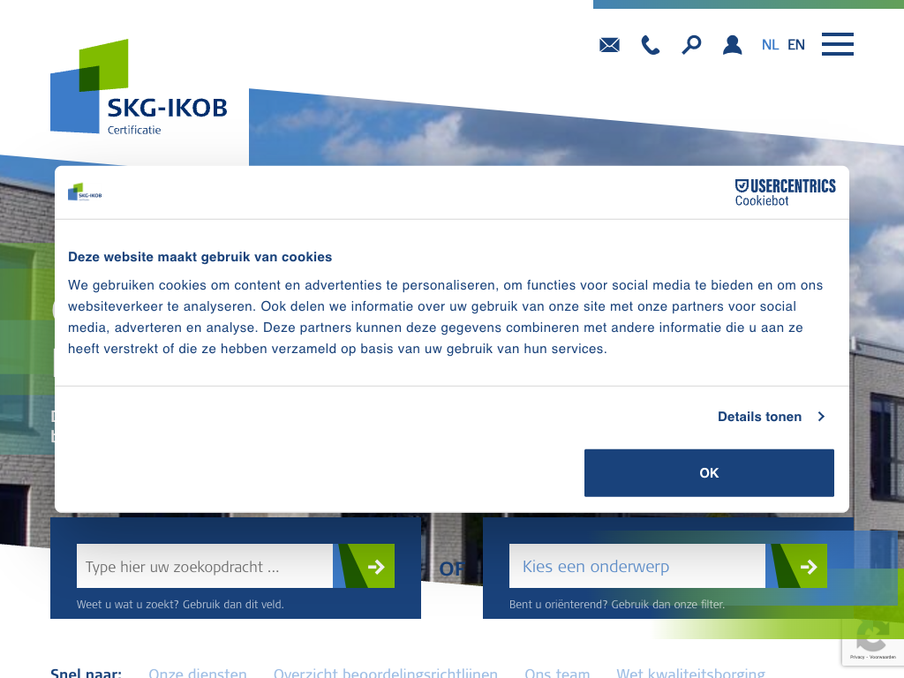Open the hamburger menu
904x678 pixels.
tap(837, 44)
